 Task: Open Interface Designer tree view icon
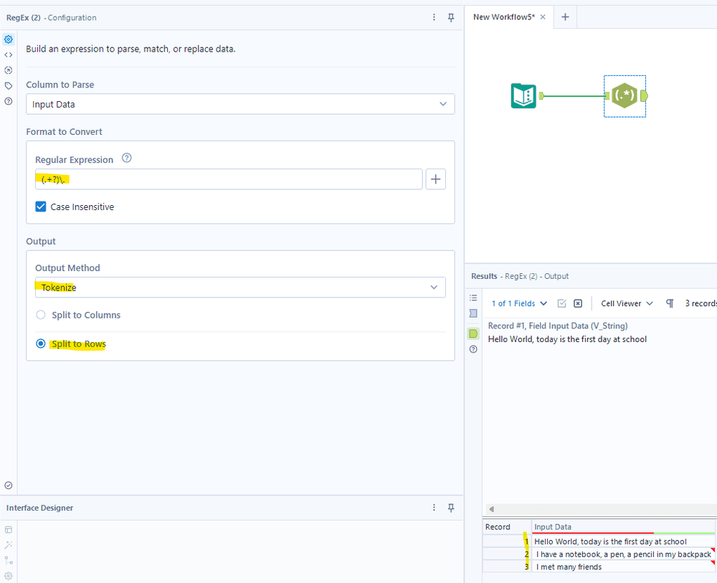(8, 561)
